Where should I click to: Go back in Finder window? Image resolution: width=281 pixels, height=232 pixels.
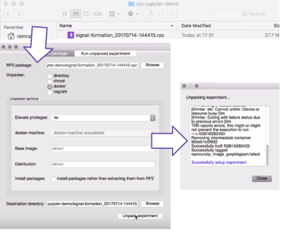(8, 14)
